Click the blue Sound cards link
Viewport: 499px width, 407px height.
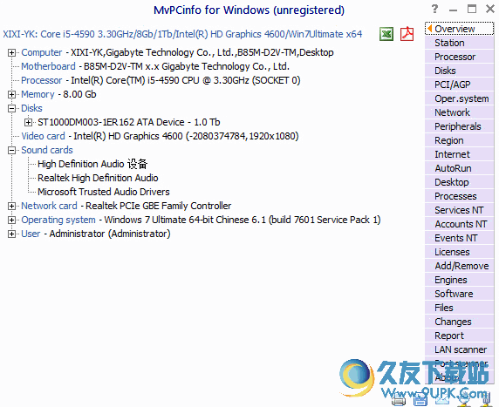(47, 150)
